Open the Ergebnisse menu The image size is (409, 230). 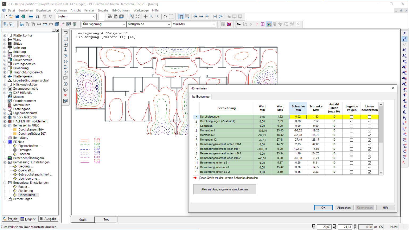tap(43, 10)
